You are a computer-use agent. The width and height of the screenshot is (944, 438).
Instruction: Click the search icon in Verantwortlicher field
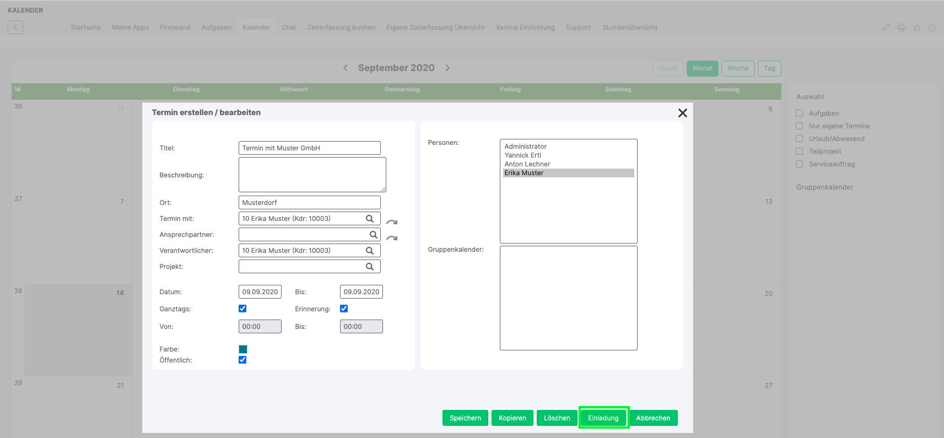tap(370, 251)
